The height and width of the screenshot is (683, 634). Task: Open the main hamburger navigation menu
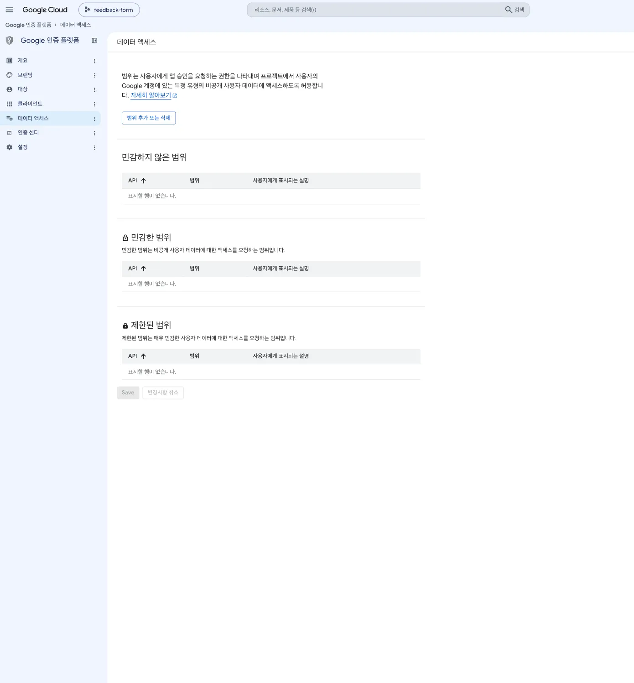(x=9, y=10)
